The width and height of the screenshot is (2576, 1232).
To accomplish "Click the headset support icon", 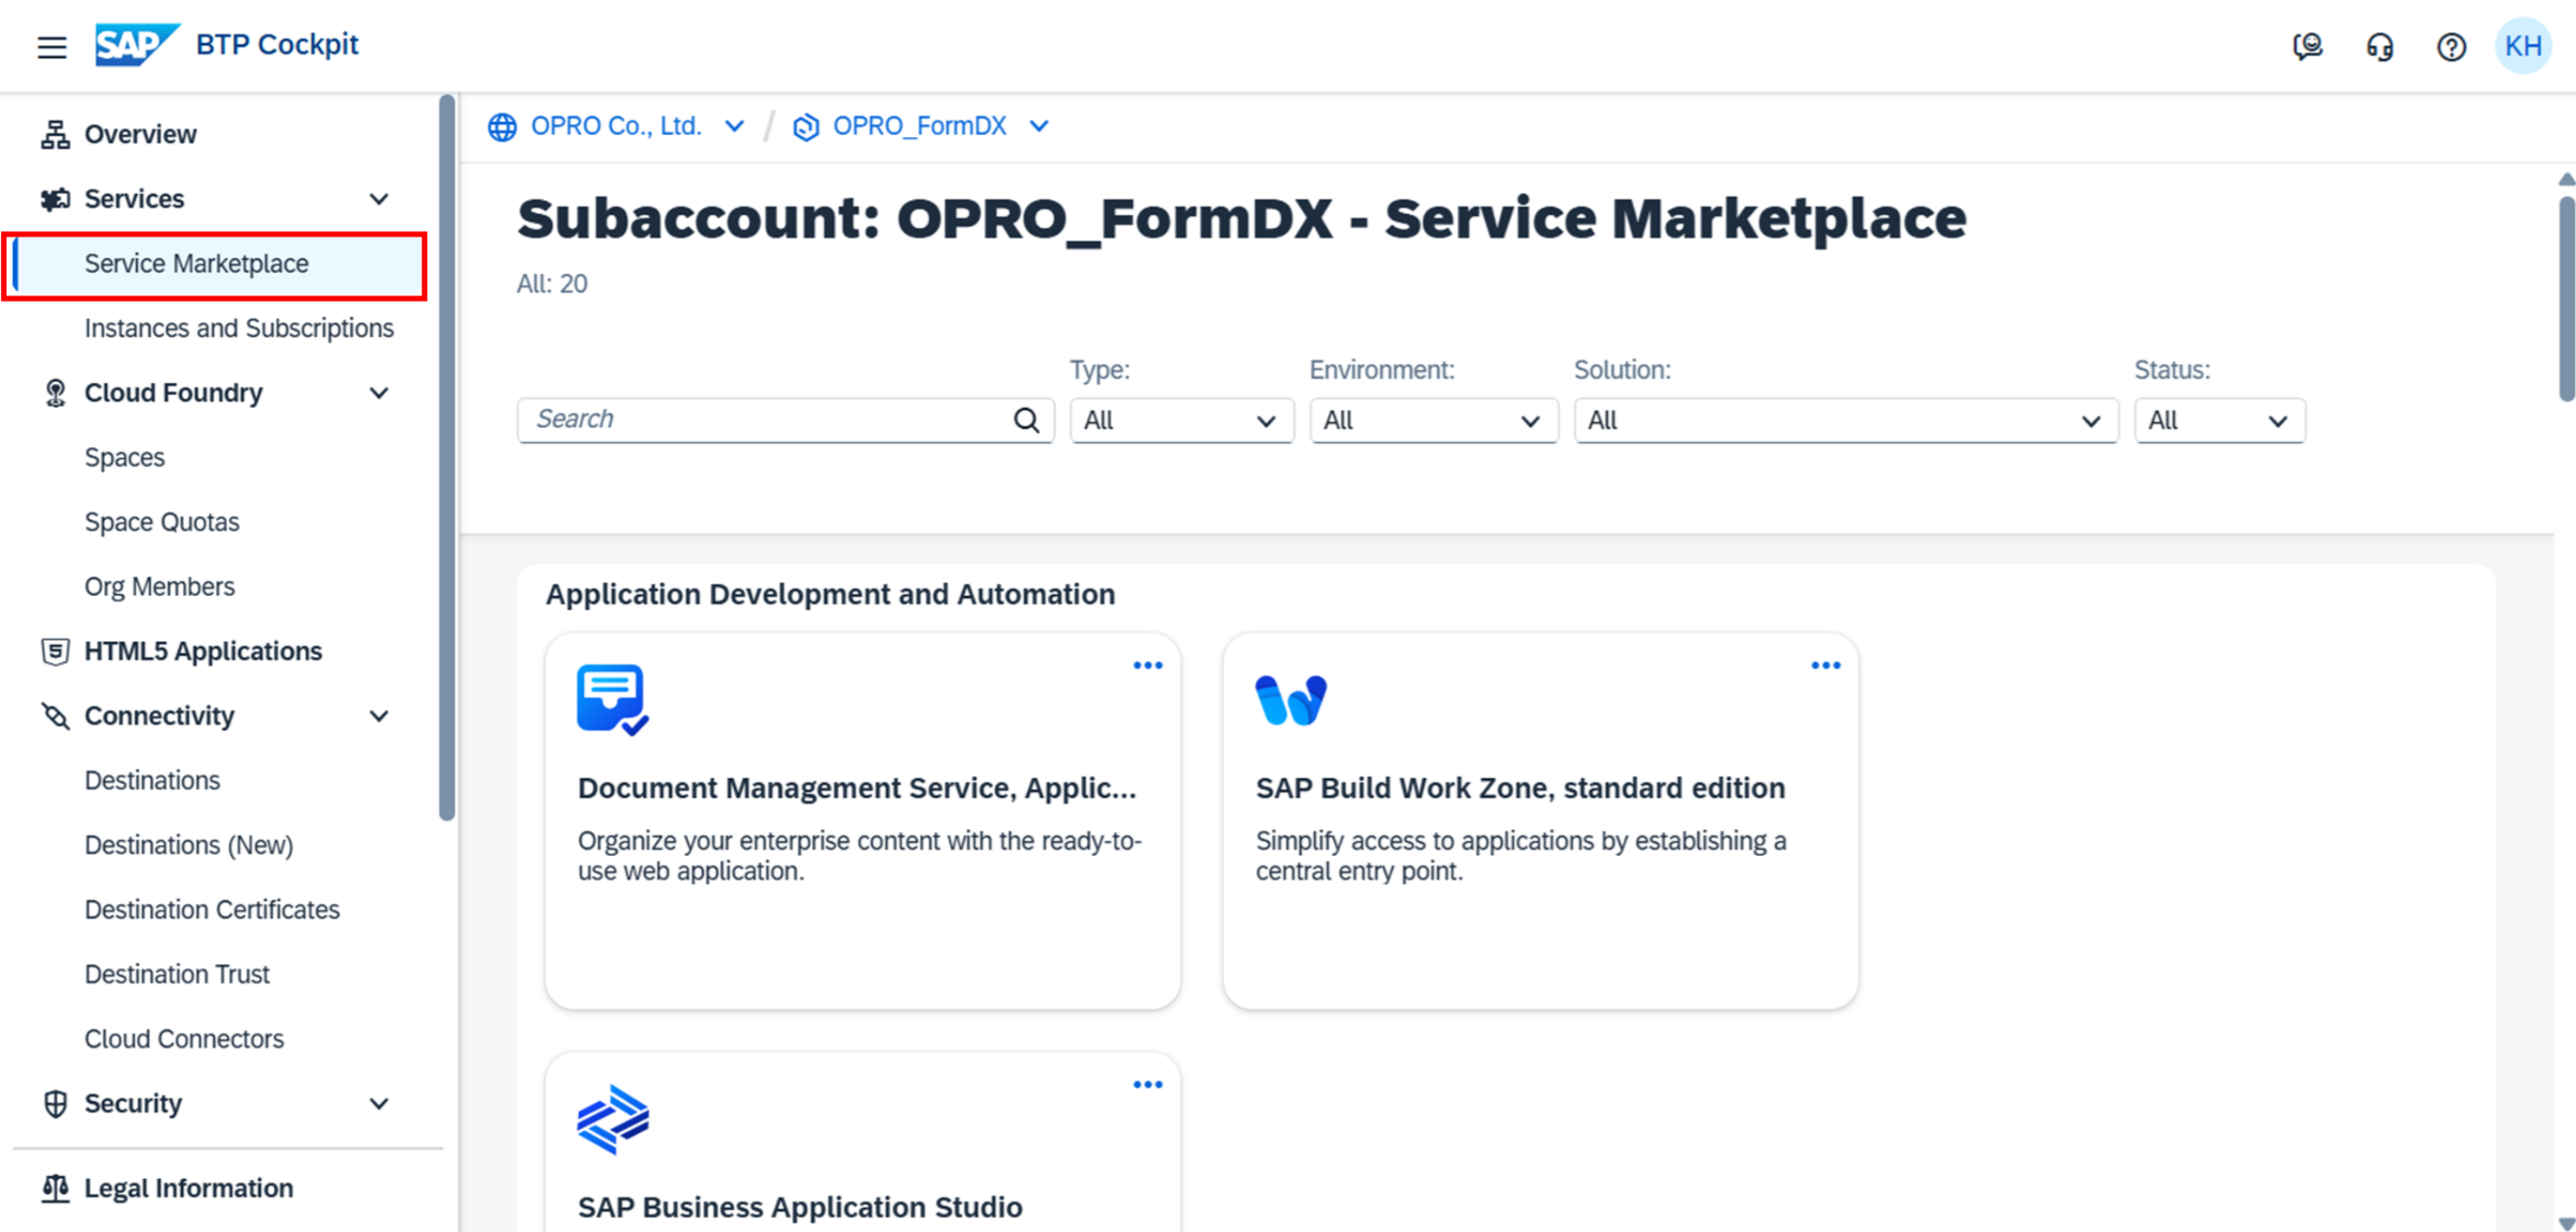I will 2379,47.
